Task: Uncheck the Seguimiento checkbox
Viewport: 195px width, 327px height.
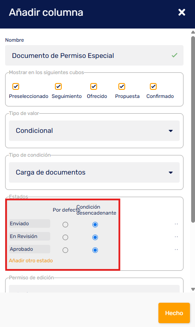Action: click(x=58, y=86)
